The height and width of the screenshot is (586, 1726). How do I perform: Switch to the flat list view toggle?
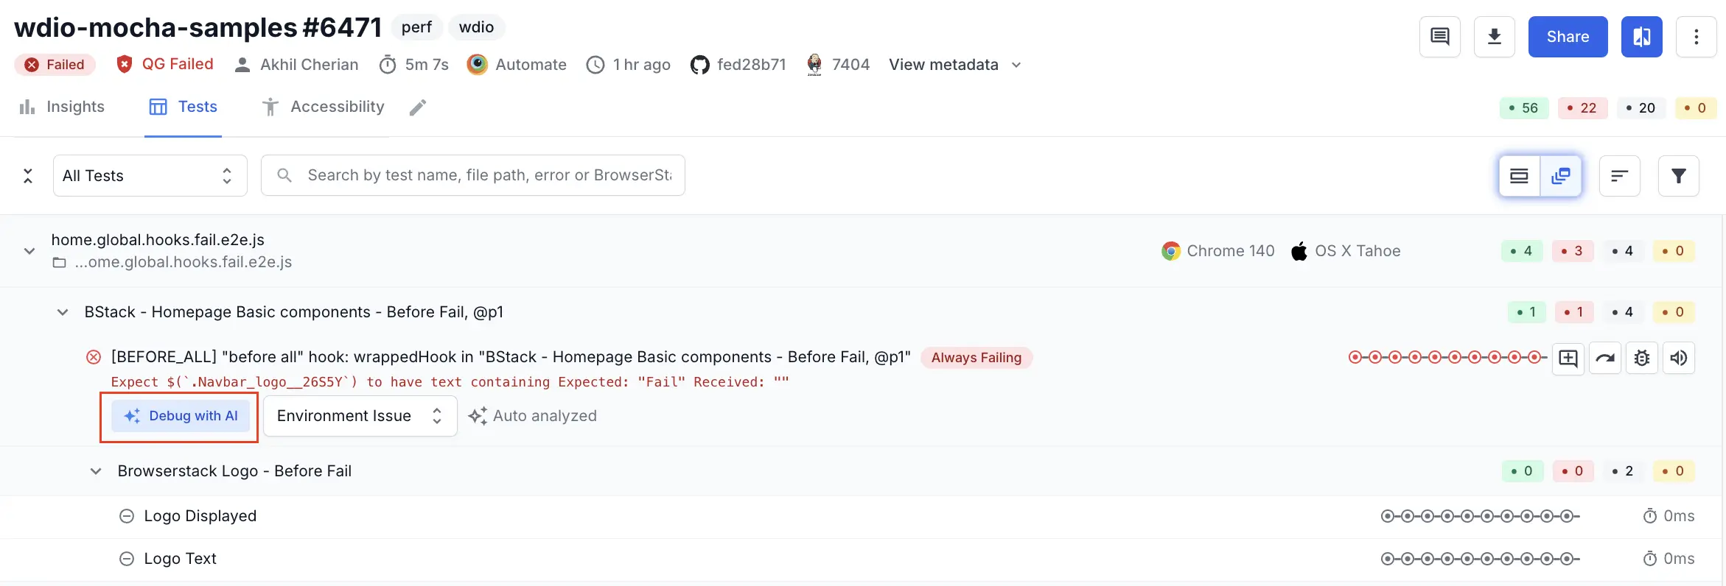(x=1520, y=176)
